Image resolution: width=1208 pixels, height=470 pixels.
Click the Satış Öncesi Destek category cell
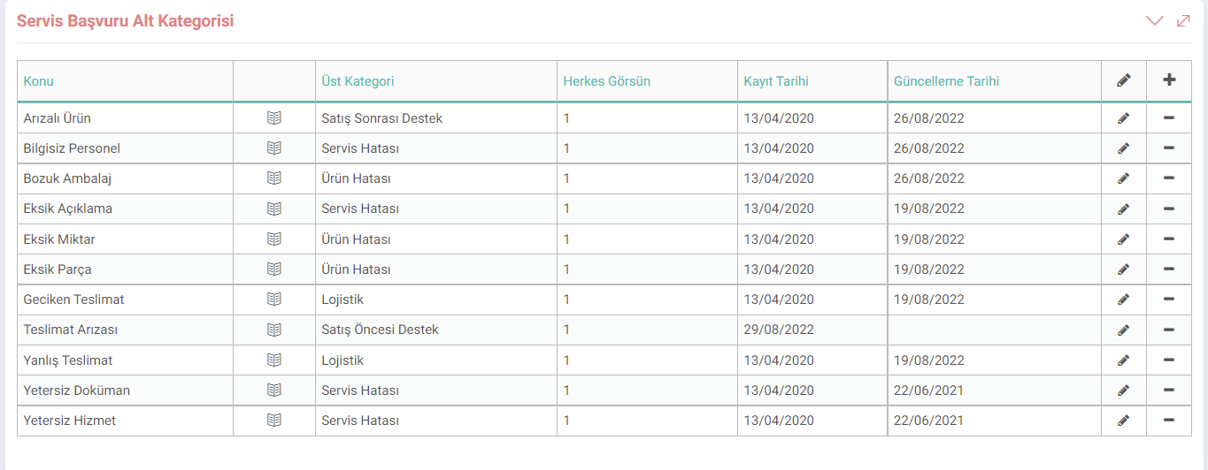[x=381, y=330]
